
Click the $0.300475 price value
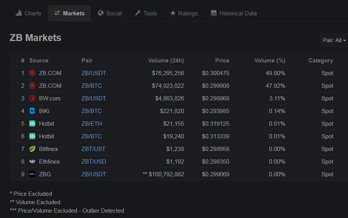coord(216,73)
